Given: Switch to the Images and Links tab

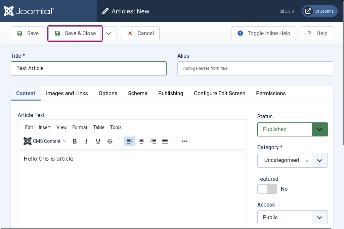Looking at the screenshot, I should pyautogui.click(x=67, y=94).
